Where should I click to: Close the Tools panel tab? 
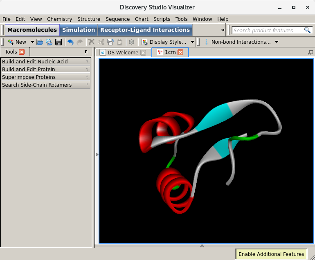point(22,52)
